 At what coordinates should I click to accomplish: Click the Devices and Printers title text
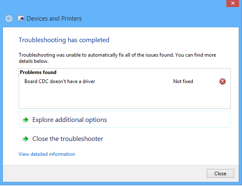[x=54, y=19]
